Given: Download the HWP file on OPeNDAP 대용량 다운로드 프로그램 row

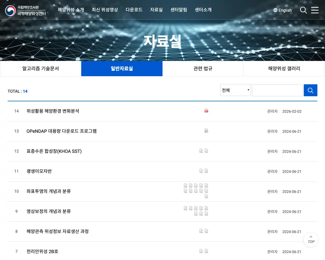Looking at the screenshot, I should click(206, 131).
